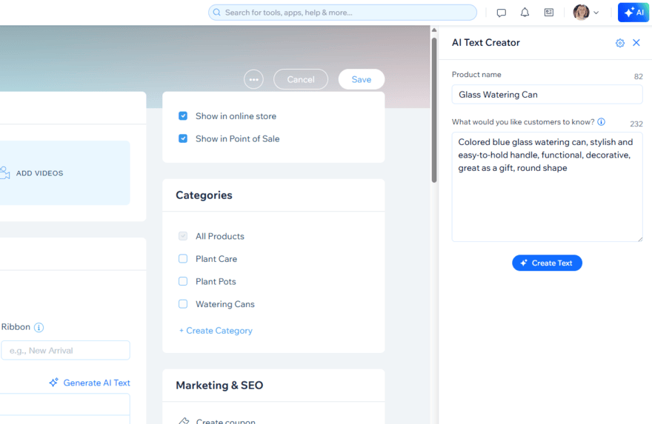
Task: Focus the search for tools field
Action: [x=342, y=13]
